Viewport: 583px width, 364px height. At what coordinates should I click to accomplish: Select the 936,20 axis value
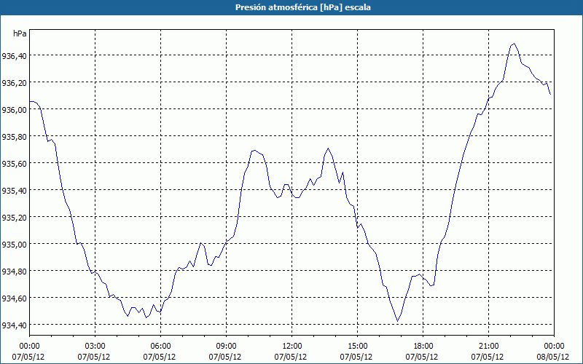[14, 83]
